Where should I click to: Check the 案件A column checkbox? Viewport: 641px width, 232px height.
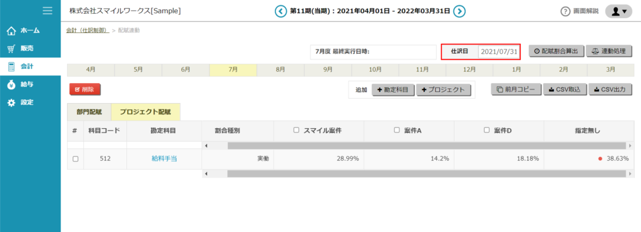coord(396,130)
